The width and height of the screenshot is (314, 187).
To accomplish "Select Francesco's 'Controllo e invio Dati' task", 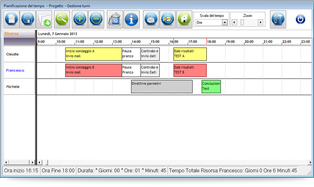I will [150, 70].
